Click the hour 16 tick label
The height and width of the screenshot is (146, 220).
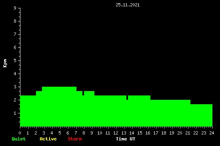[x=148, y=133]
